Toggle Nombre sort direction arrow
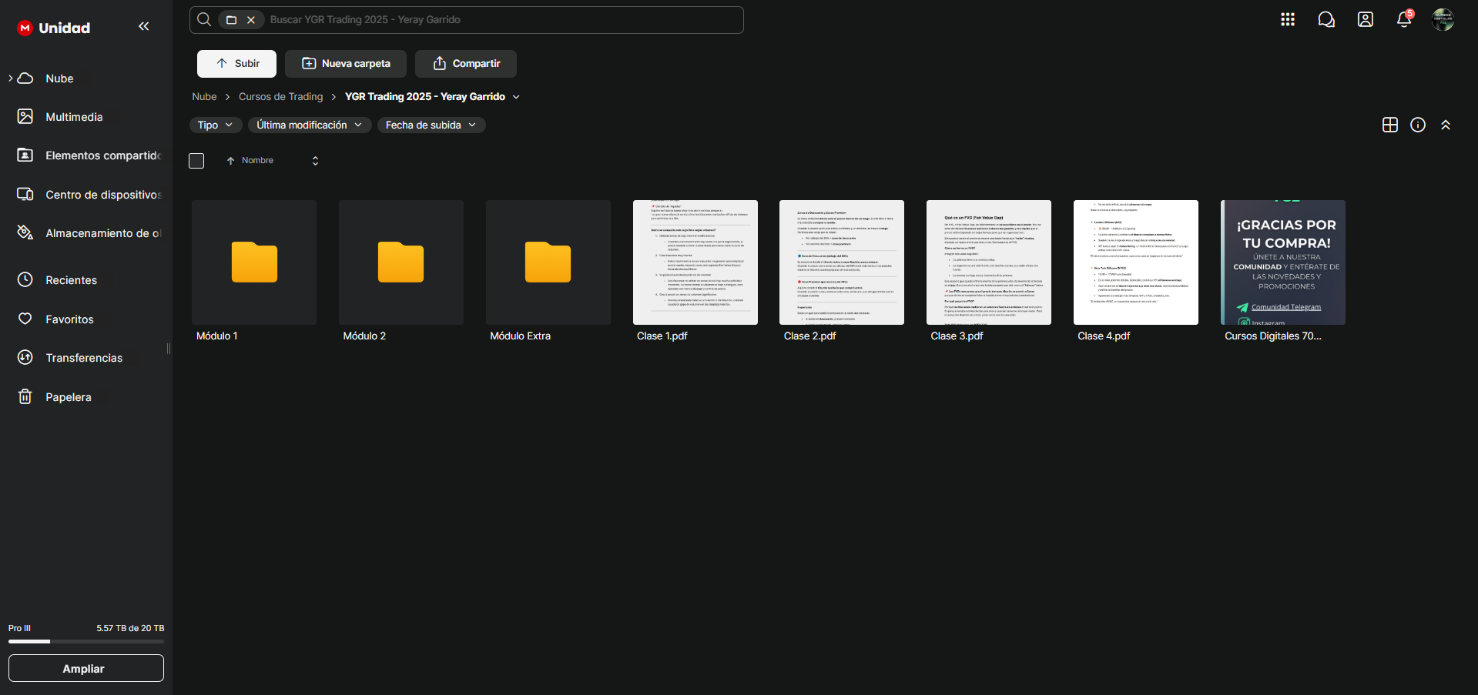 click(230, 161)
